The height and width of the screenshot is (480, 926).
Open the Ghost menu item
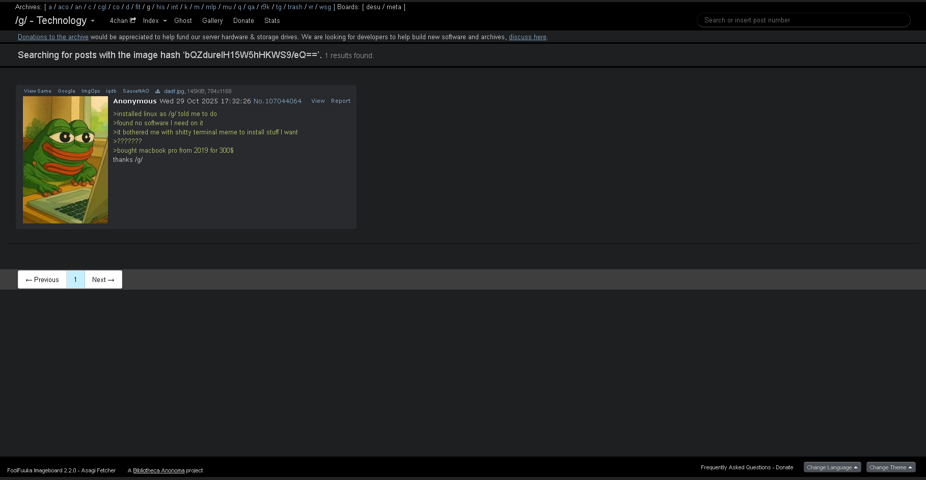click(183, 21)
